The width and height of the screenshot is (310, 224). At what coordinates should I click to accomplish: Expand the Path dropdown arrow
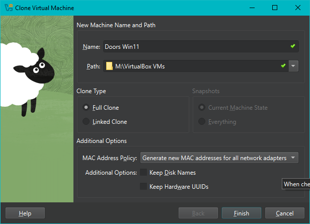293,66
